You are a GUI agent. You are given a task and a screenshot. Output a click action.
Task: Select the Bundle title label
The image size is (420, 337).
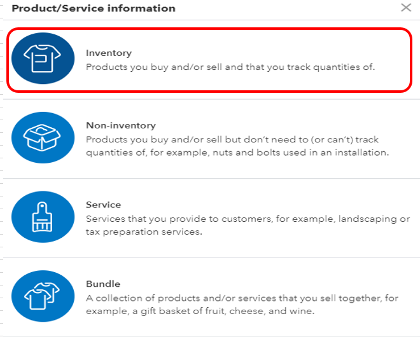tap(103, 284)
